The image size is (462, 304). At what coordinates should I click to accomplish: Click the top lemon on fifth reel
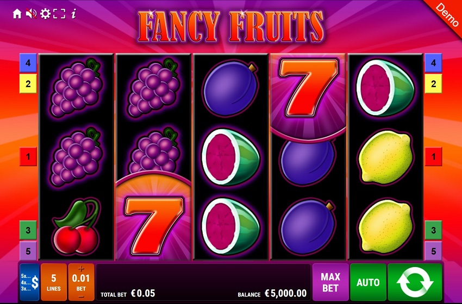coord(386,157)
